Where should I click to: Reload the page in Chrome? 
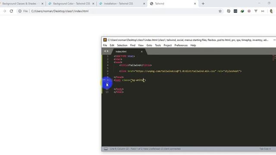tap(12, 11)
